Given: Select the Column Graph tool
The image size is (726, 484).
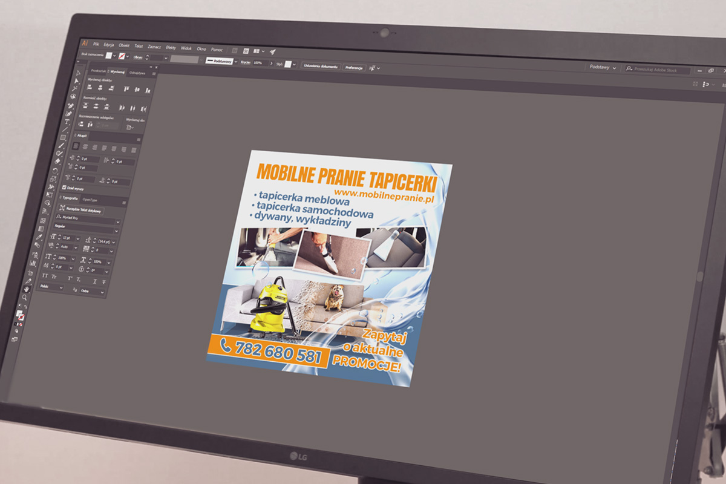Looking at the screenshot, I should coord(34,263).
